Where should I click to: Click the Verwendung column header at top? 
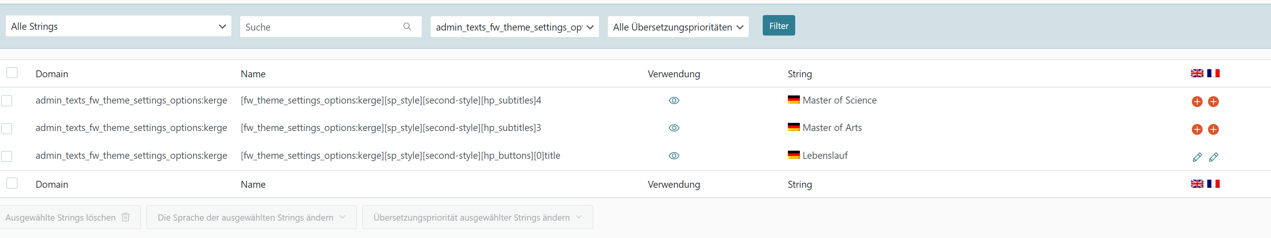pyautogui.click(x=674, y=74)
